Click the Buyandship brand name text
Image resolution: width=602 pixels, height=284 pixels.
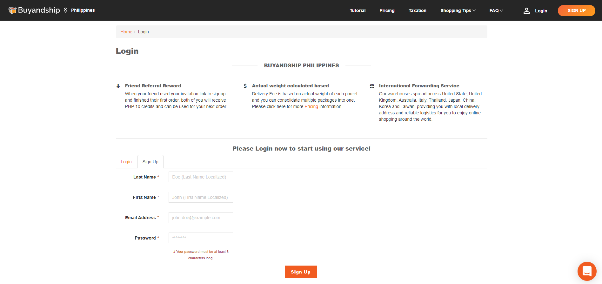(39, 10)
